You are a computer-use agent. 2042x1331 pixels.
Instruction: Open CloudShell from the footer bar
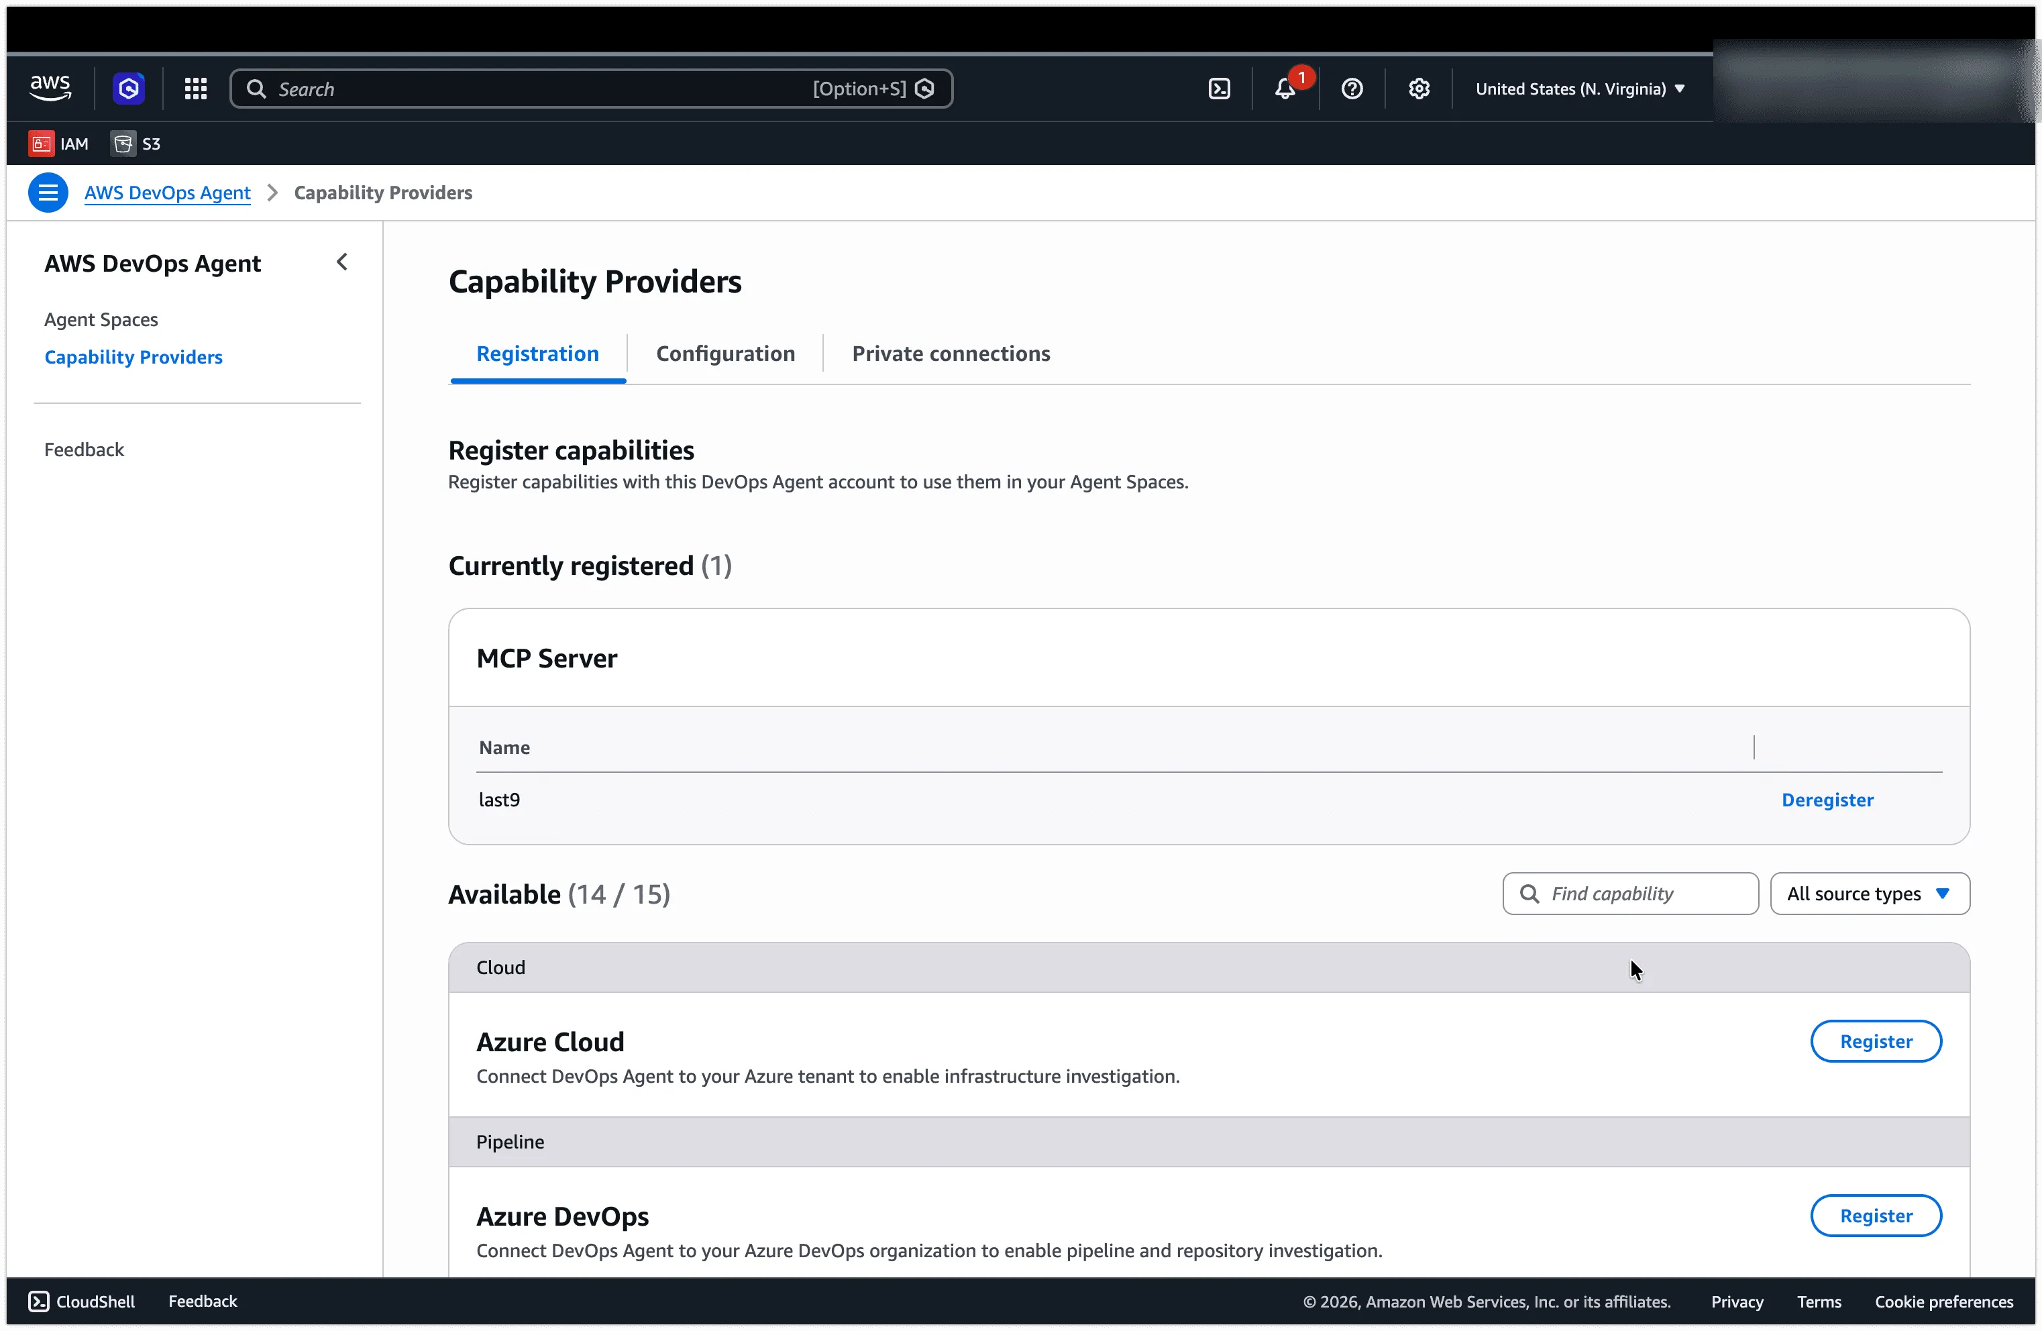point(82,1301)
